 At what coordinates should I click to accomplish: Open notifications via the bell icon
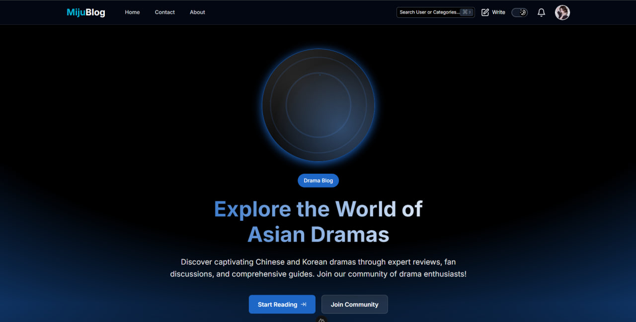coord(542,12)
